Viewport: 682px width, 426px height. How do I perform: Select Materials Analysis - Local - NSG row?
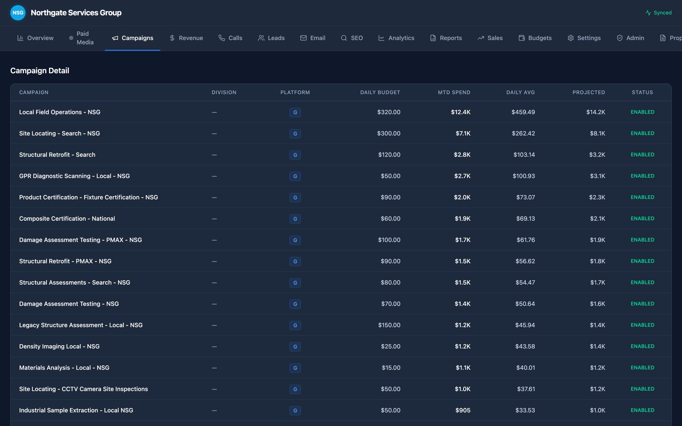tap(341, 367)
